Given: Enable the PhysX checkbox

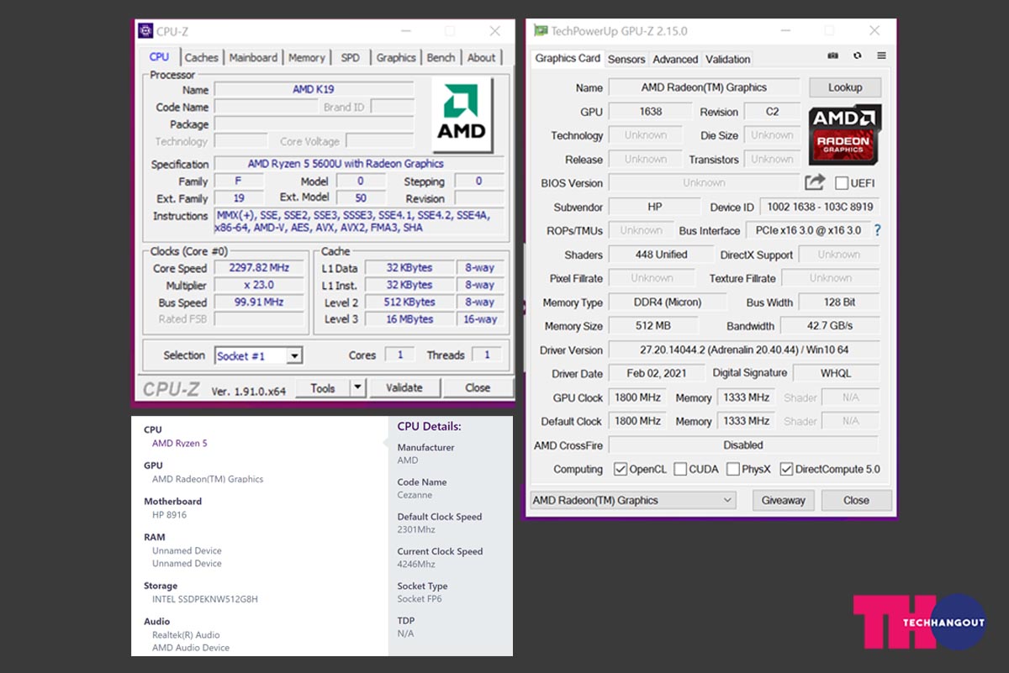Looking at the screenshot, I should tap(733, 469).
